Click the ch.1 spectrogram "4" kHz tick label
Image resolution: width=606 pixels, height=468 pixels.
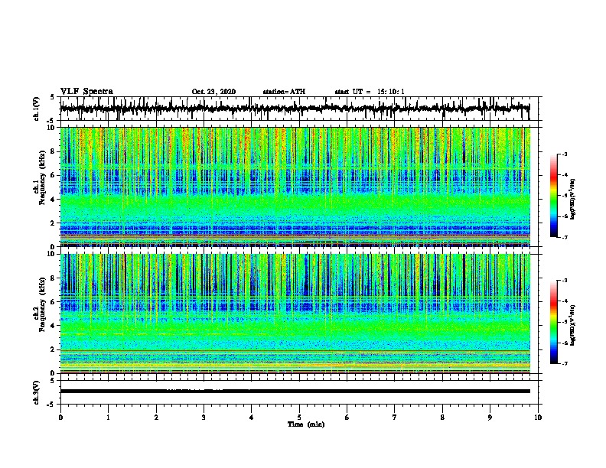point(53,200)
